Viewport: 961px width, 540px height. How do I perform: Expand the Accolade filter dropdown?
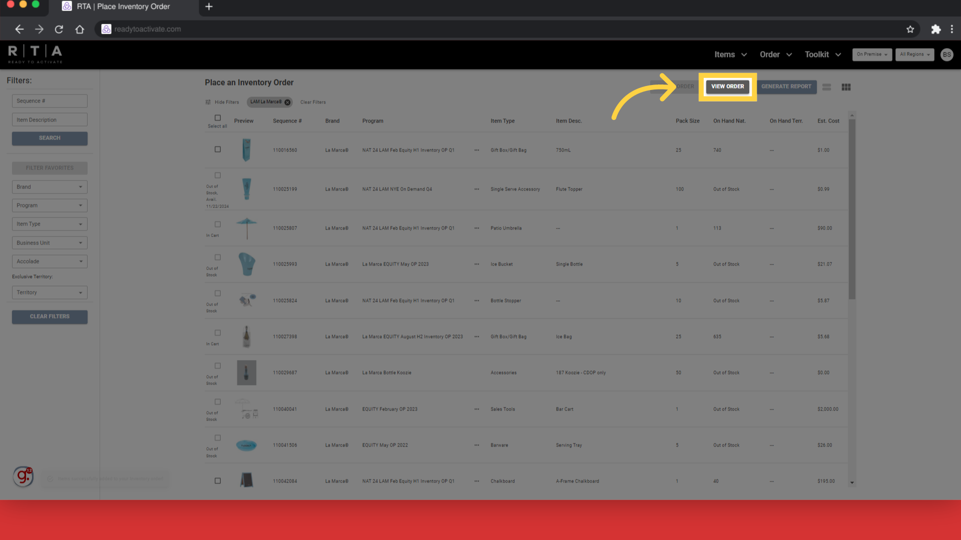pyautogui.click(x=50, y=261)
